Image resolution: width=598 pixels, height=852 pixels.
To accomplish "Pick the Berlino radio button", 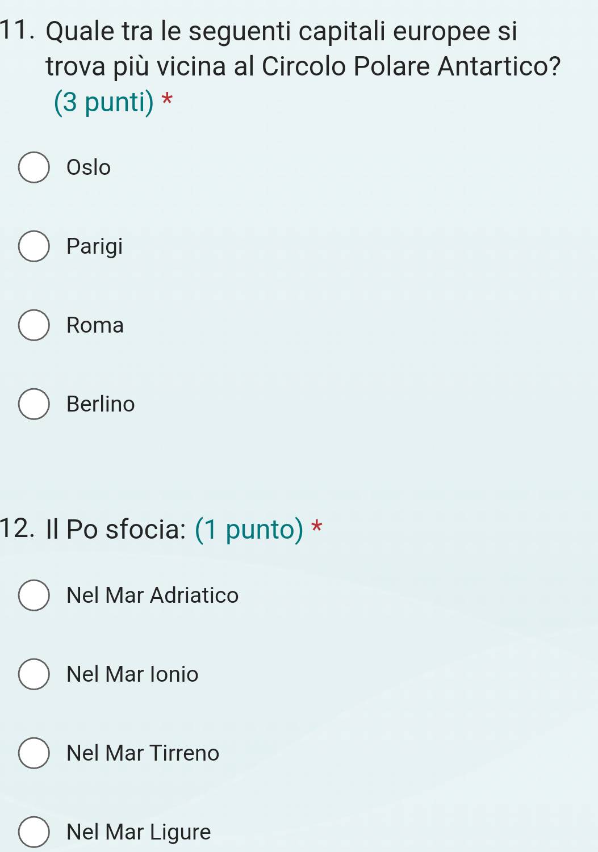I will (34, 404).
